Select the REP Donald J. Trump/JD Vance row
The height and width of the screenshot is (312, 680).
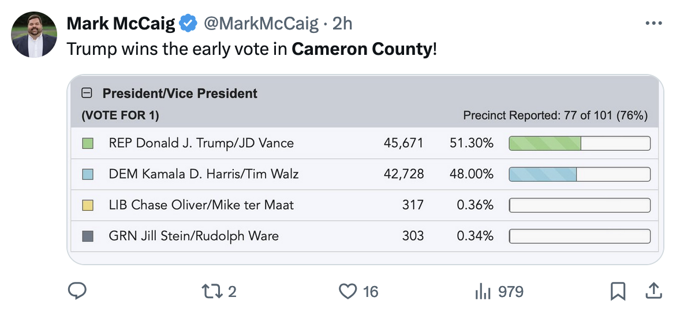click(364, 143)
